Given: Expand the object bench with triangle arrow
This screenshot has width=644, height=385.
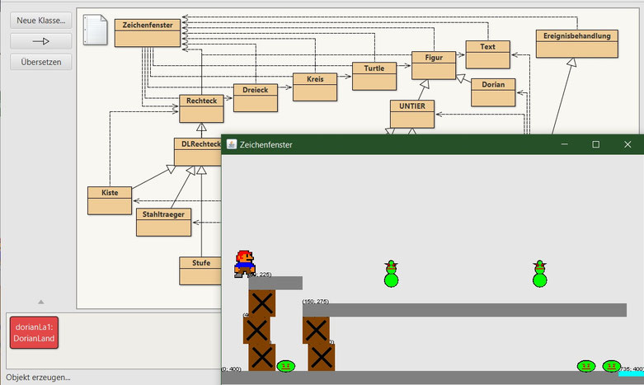Looking at the screenshot, I should pyautogui.click(x=40, y=302).
